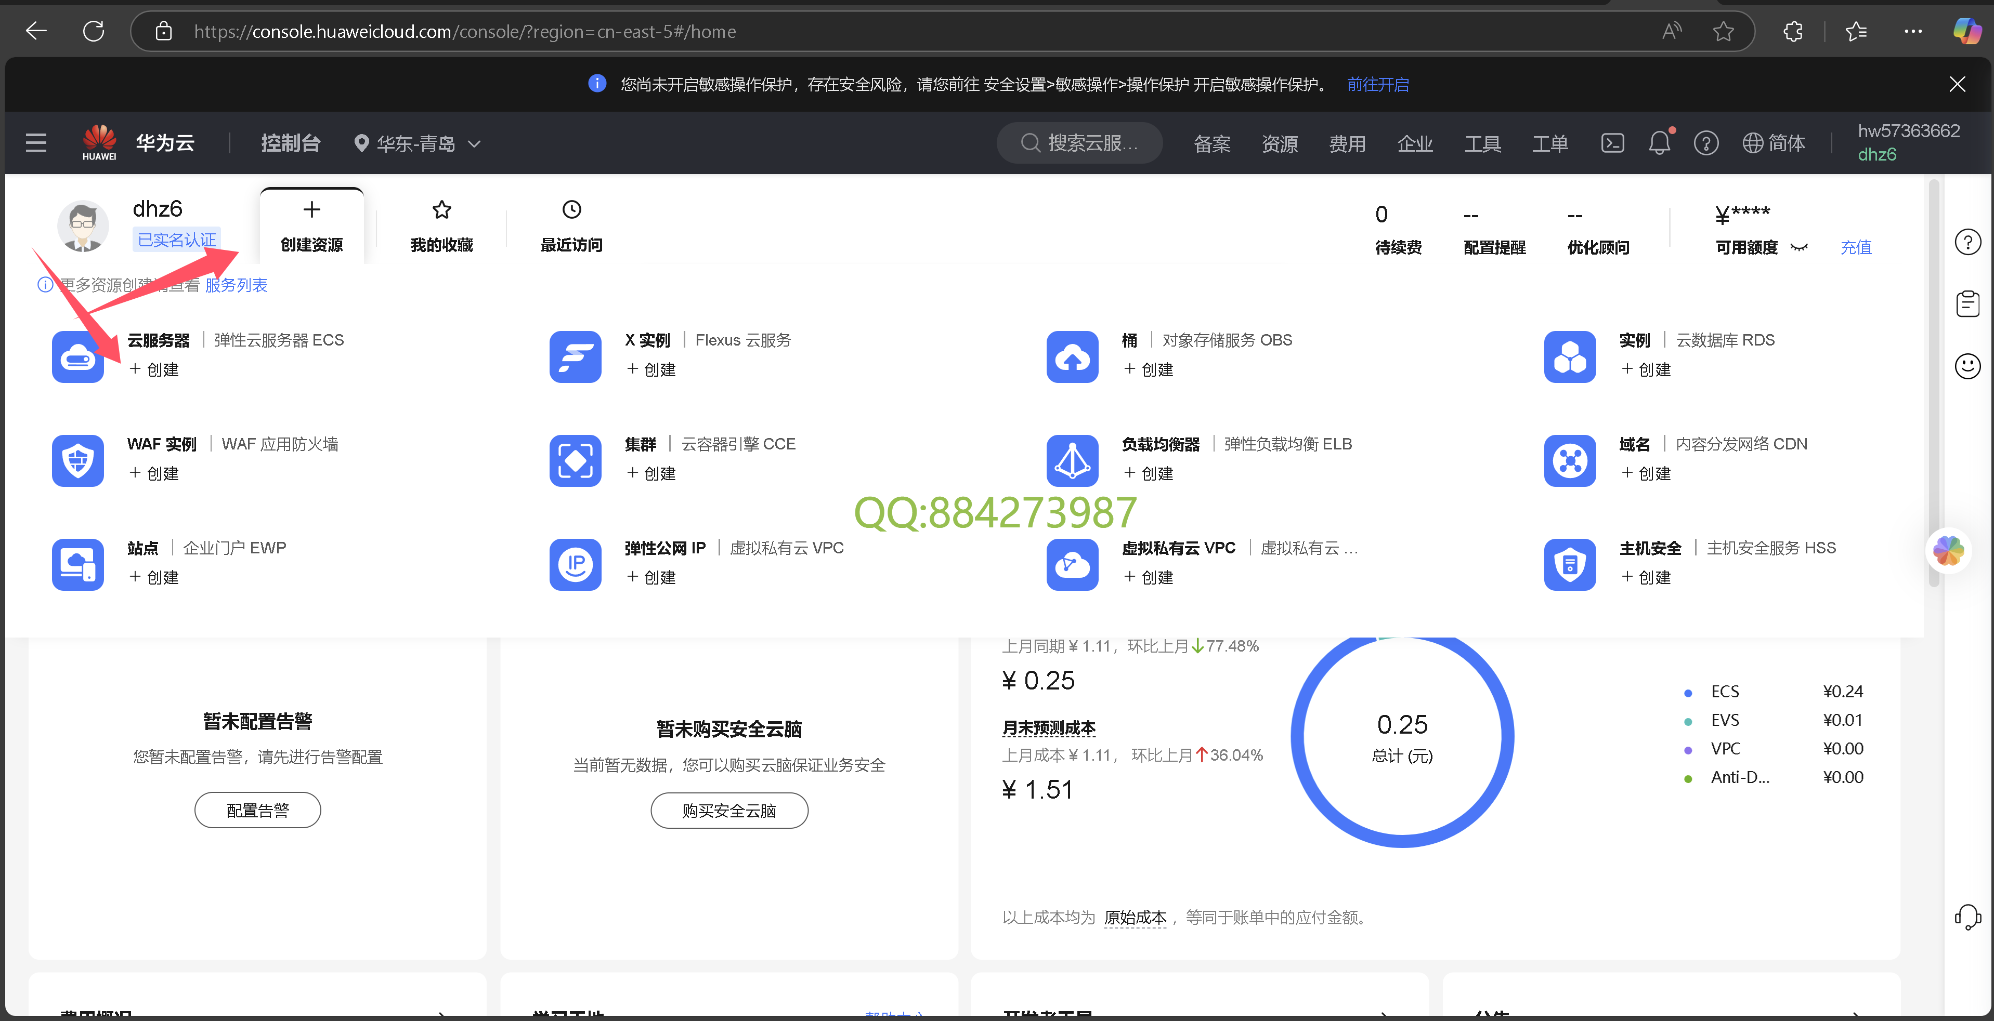Select the 最近访问 tab
The width and height of the screenshot is (1994, 1021).
pos(571,226)
